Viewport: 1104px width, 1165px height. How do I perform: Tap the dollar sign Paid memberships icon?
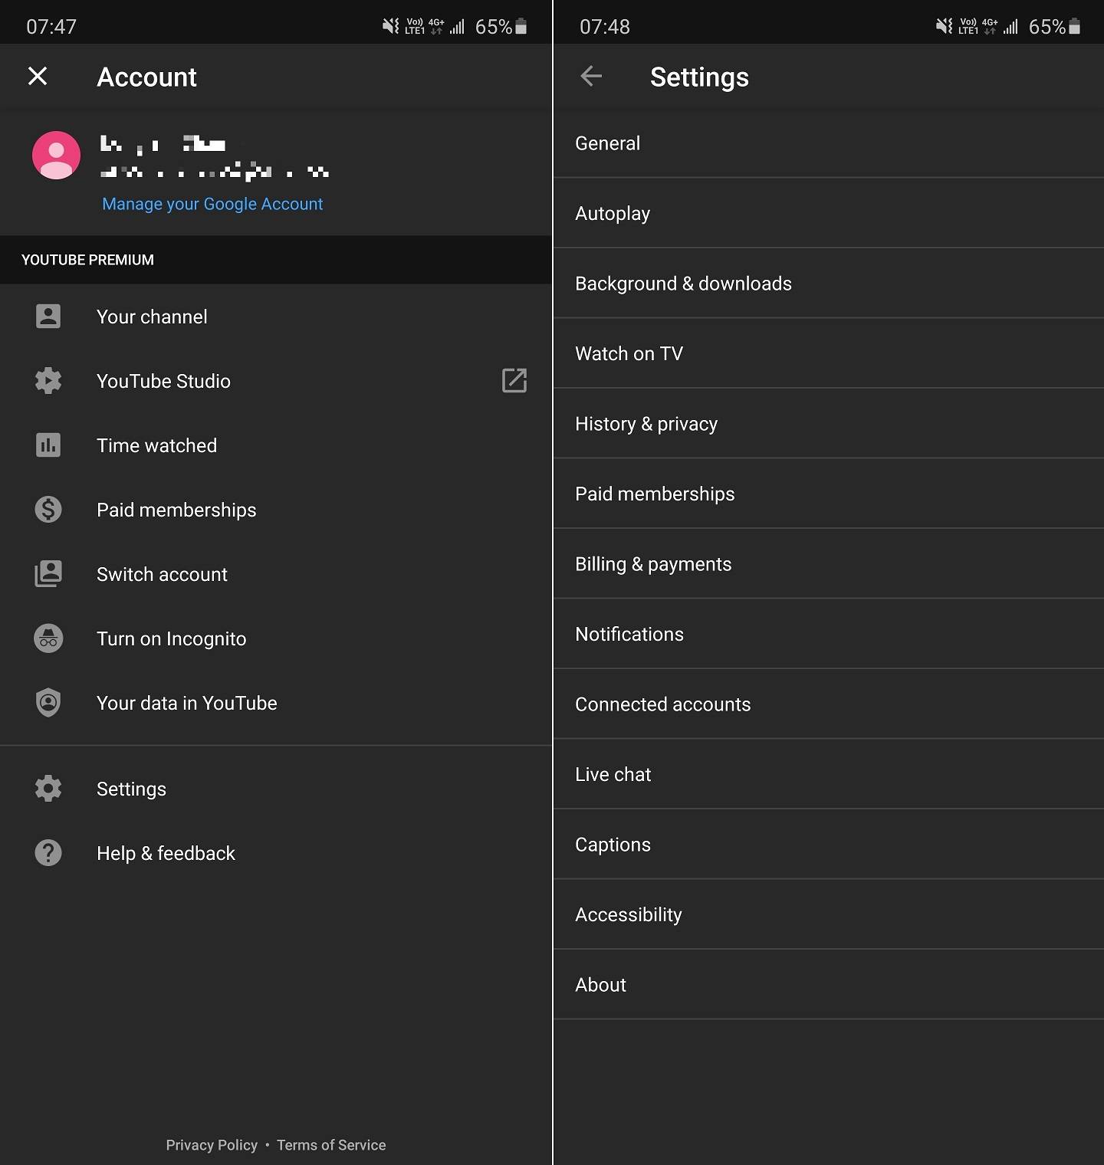click(48, 509)
